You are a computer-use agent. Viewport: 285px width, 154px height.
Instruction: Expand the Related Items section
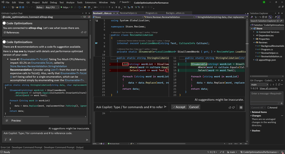point(251,112)
